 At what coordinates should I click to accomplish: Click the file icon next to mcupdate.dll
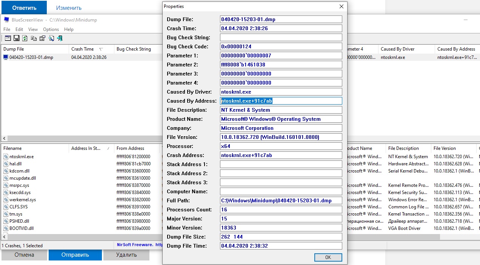click(x=6, y=178)
